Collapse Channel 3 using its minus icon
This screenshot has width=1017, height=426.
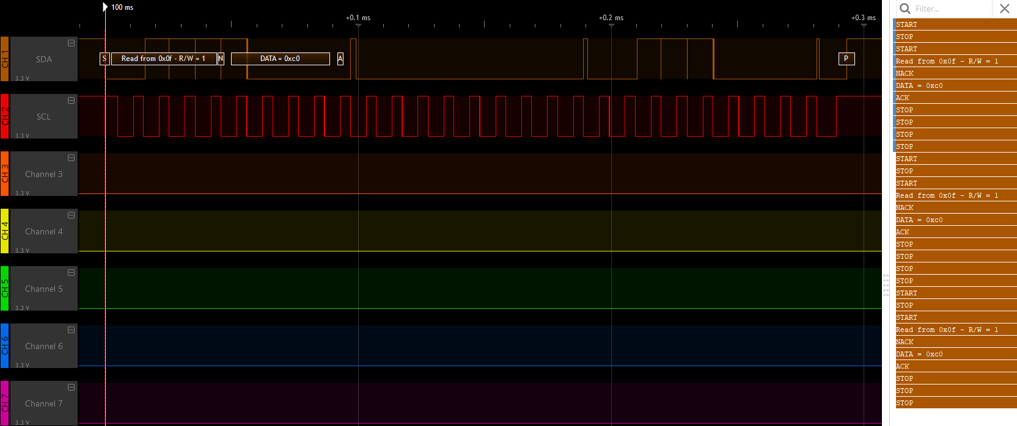point(71,158)
